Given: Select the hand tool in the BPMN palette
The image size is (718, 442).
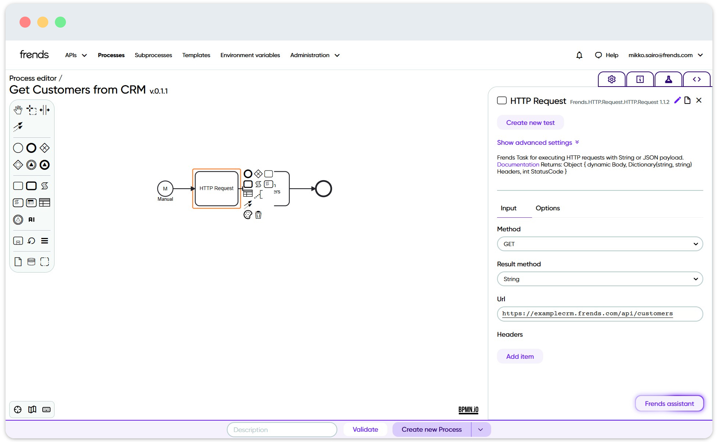Looking at the screenshot, I should pyautogui.click(x=18, y=110).
